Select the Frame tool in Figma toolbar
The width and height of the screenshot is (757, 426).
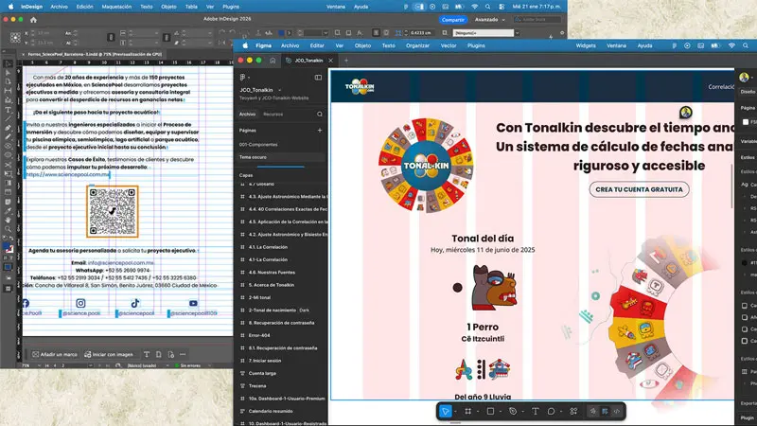467,412
